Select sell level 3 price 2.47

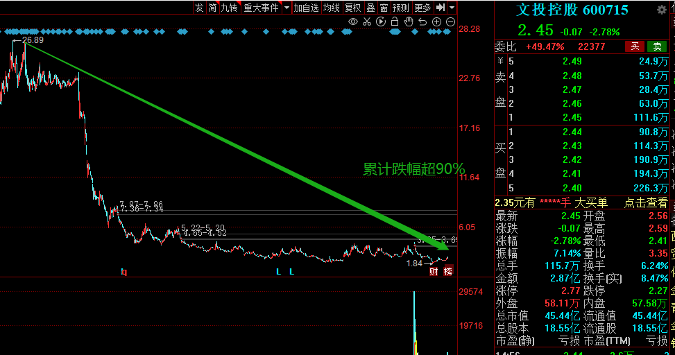click(572, 89)
